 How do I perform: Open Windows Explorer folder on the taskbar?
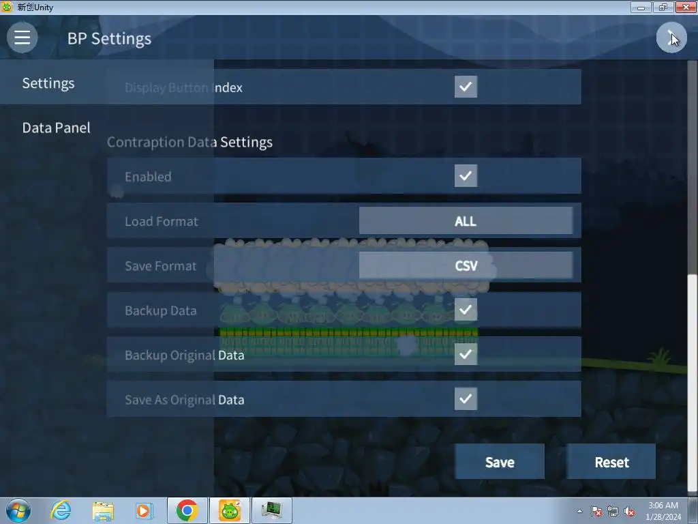pos(103,510)
